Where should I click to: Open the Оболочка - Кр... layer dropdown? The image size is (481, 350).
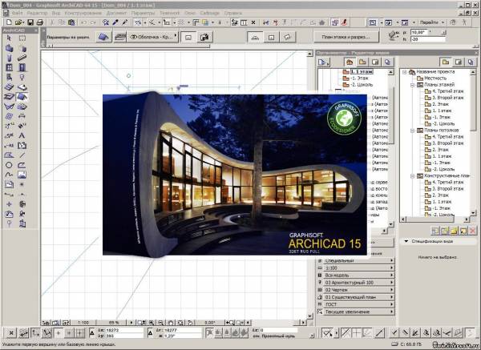[x=153, y=37]
